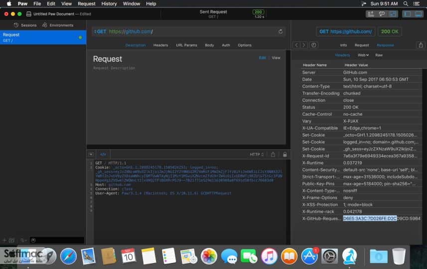Image resolution: width=427 pixels, height=269 pixels.
Task: Switch to request Headers tab
Action: point(160,45)
